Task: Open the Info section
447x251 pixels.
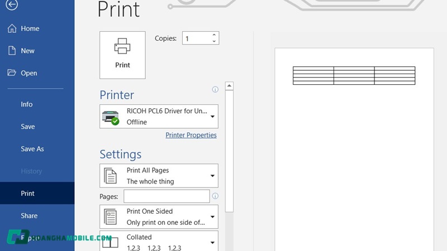Action: (x=26, y=104)
